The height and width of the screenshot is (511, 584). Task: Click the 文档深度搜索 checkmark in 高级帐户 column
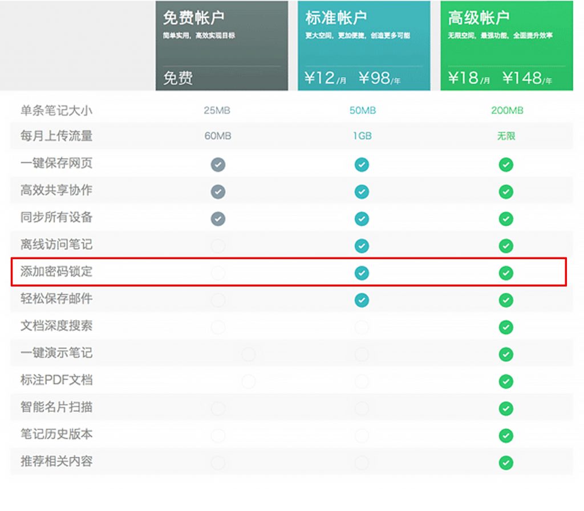point(505,327)
